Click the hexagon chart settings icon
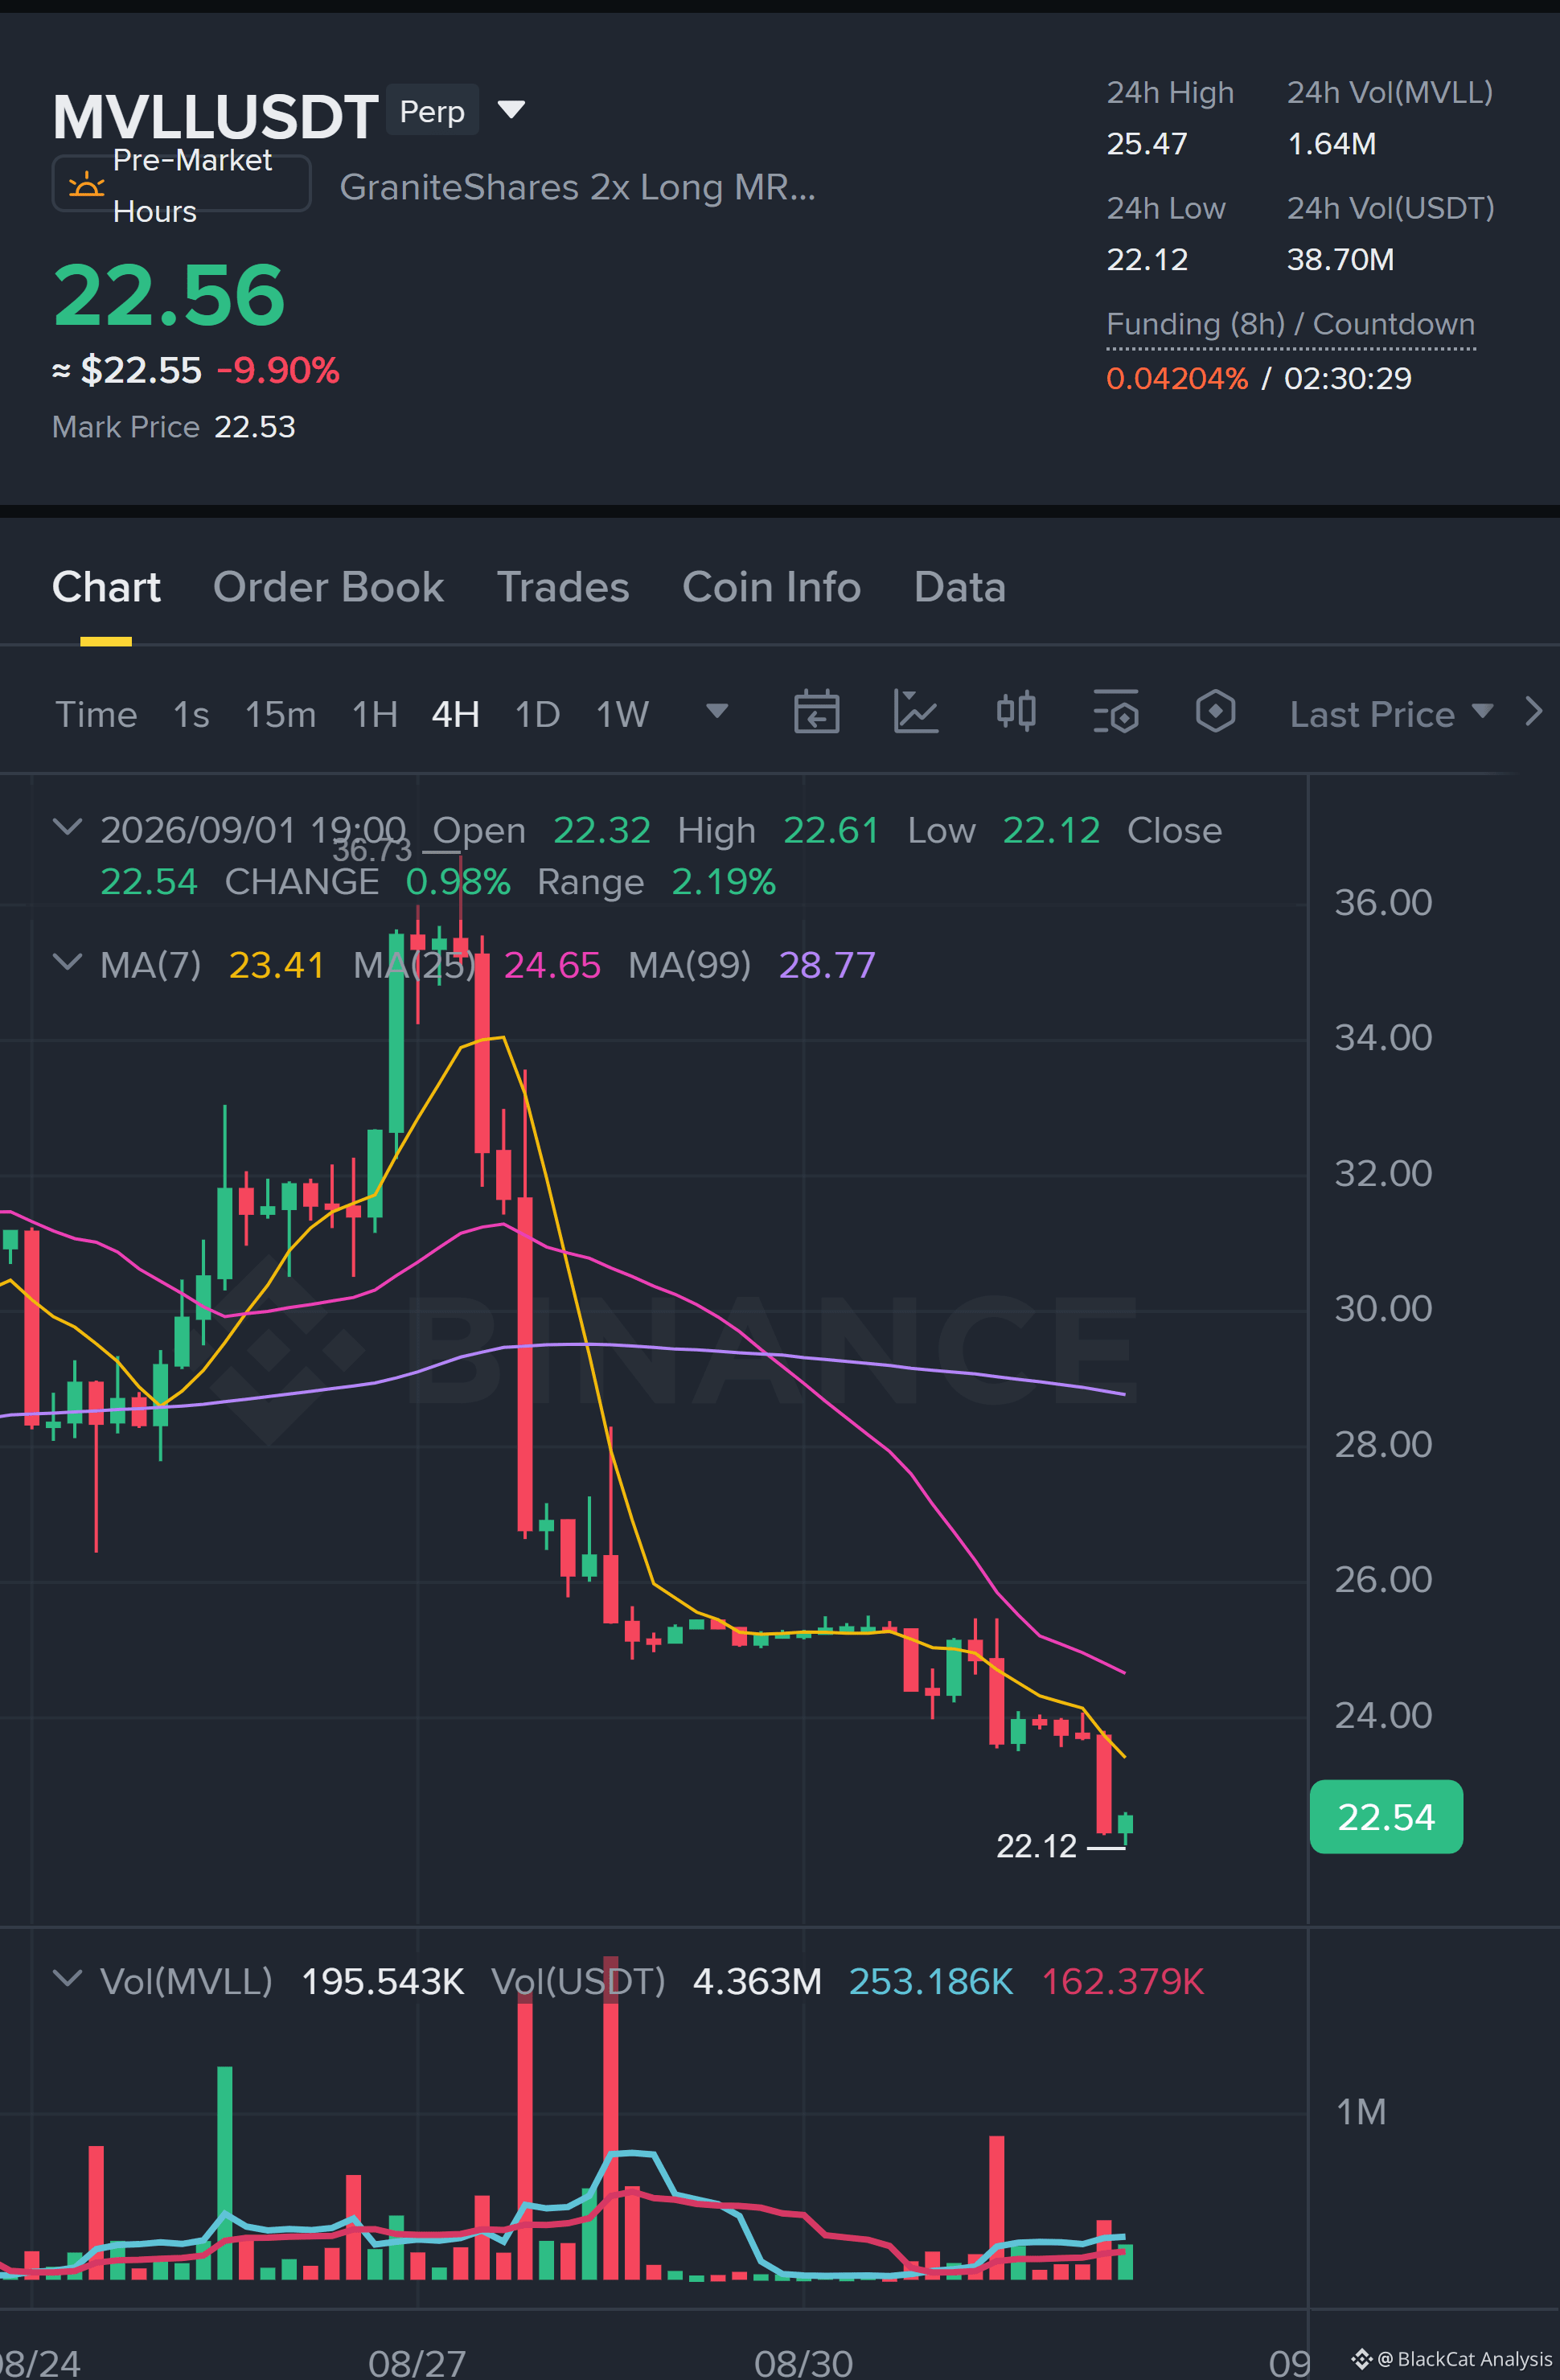The width and height of the screenshot is (1560, 2380). [1215, 712]
